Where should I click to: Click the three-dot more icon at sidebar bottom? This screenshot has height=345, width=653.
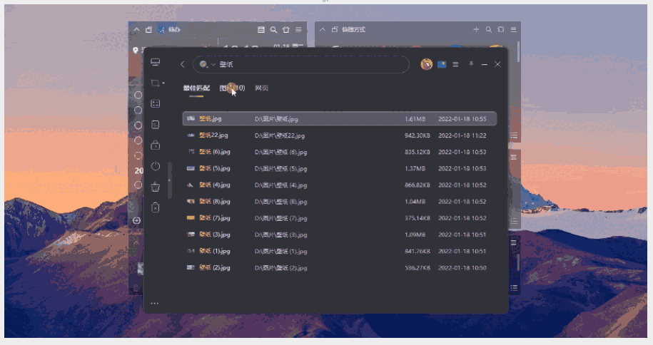click(155, 304)
